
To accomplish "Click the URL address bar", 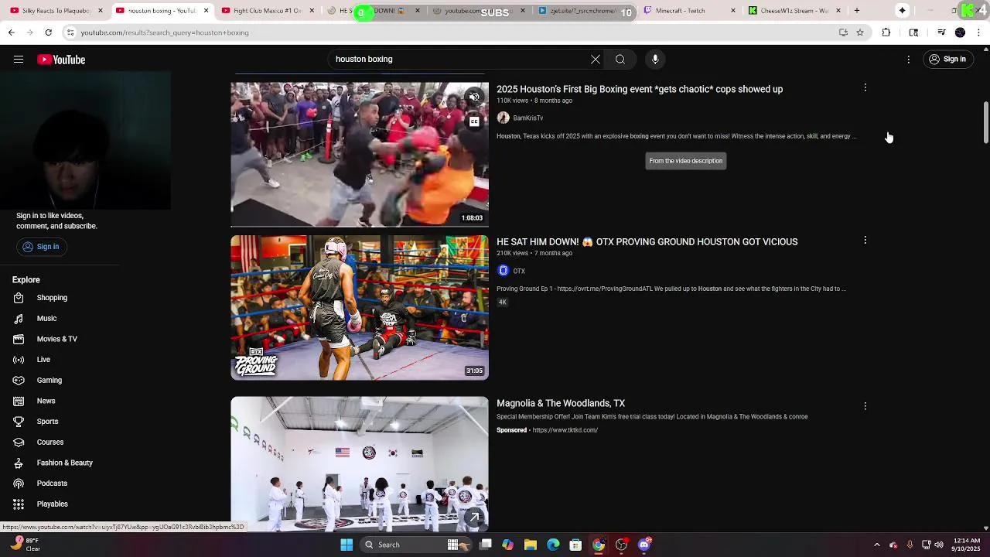I will point(452,32).
